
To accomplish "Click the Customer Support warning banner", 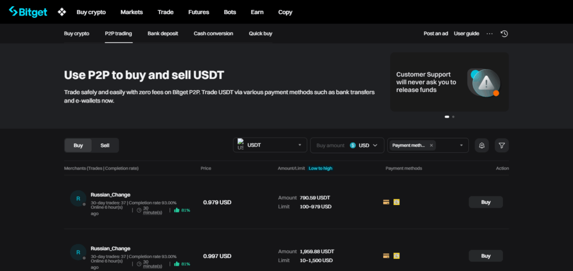I will click(449, 82).
